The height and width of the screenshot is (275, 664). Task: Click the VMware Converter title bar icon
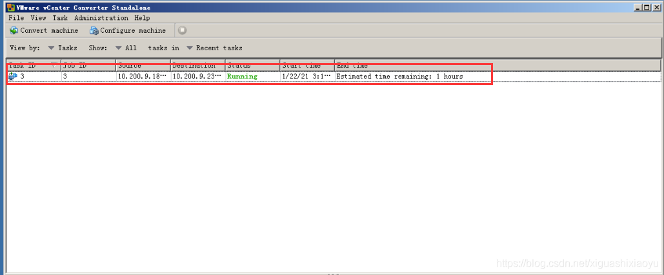tap(10, 8)
